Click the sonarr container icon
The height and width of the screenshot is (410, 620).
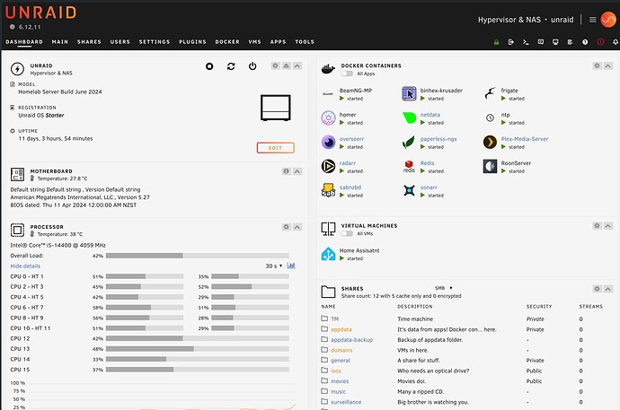click(409, 190)
